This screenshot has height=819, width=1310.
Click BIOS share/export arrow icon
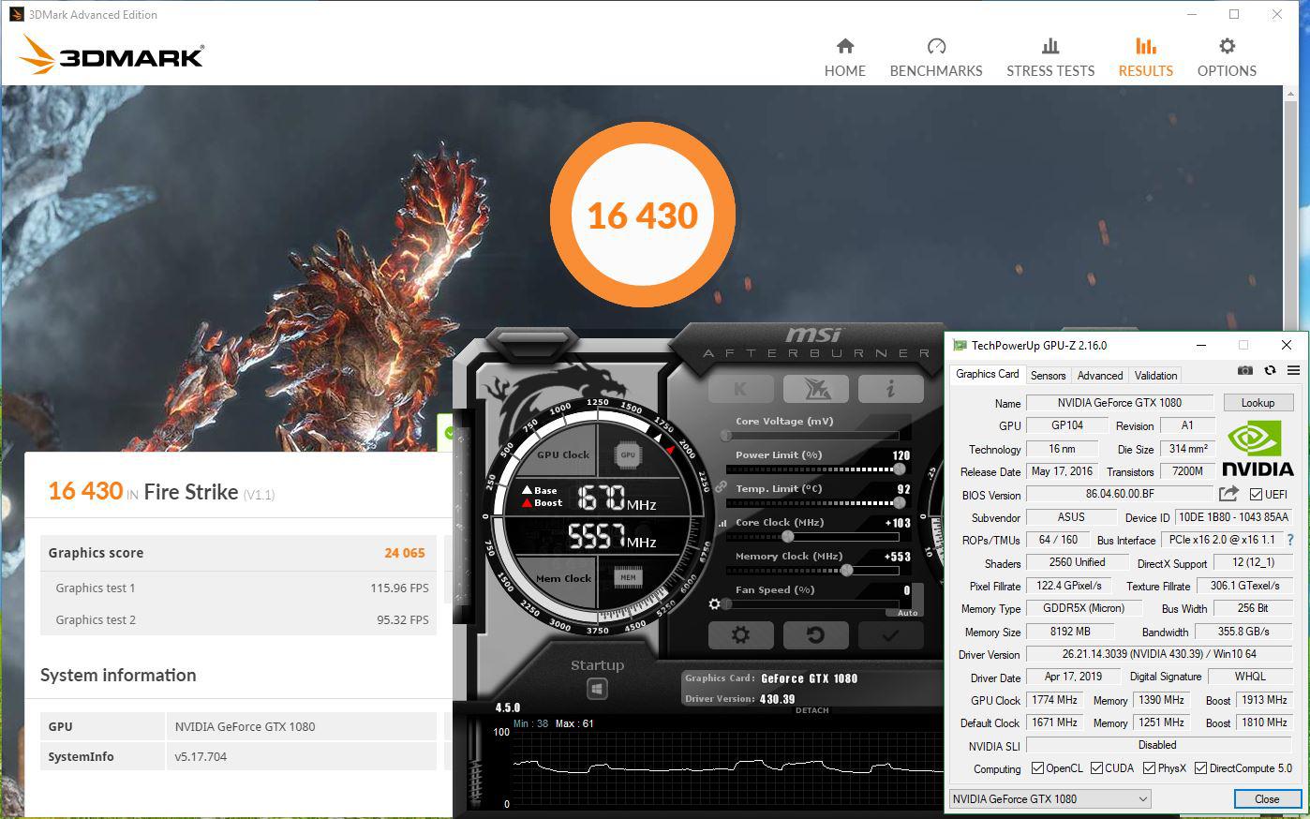[x=1228, y=494]
